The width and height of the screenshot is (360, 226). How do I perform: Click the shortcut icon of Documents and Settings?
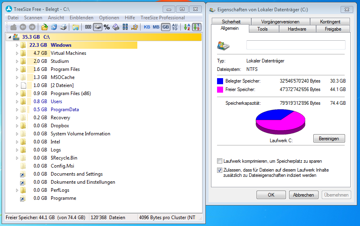(x=22, y=174)
